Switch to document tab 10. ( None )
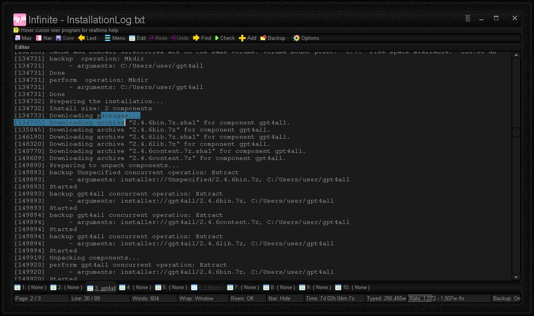 (352, 288)
